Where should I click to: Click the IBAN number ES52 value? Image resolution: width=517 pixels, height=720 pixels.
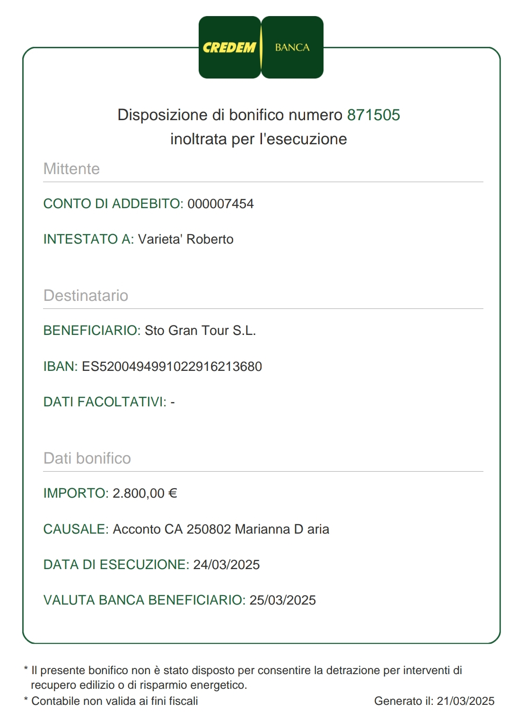click(172, 367)
